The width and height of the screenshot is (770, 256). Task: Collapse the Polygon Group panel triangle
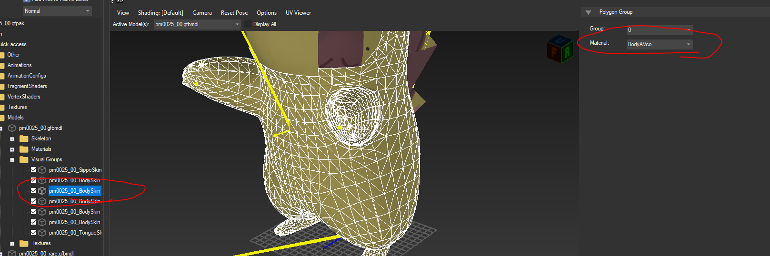(588, 12)
